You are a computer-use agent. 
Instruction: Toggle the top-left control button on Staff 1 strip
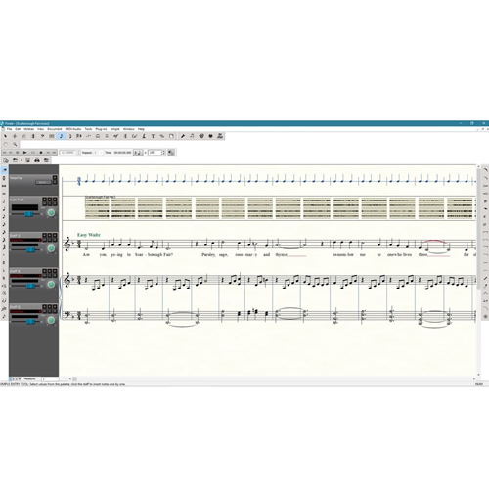pyautogui.click(x=45, y=236)
